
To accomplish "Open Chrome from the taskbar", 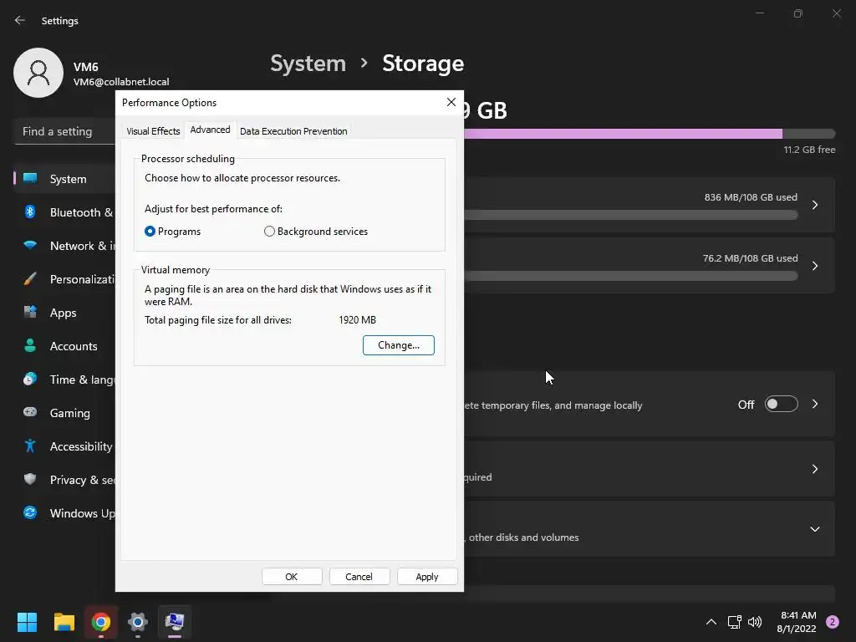I will pyautogui.click(x=101, y=622).
